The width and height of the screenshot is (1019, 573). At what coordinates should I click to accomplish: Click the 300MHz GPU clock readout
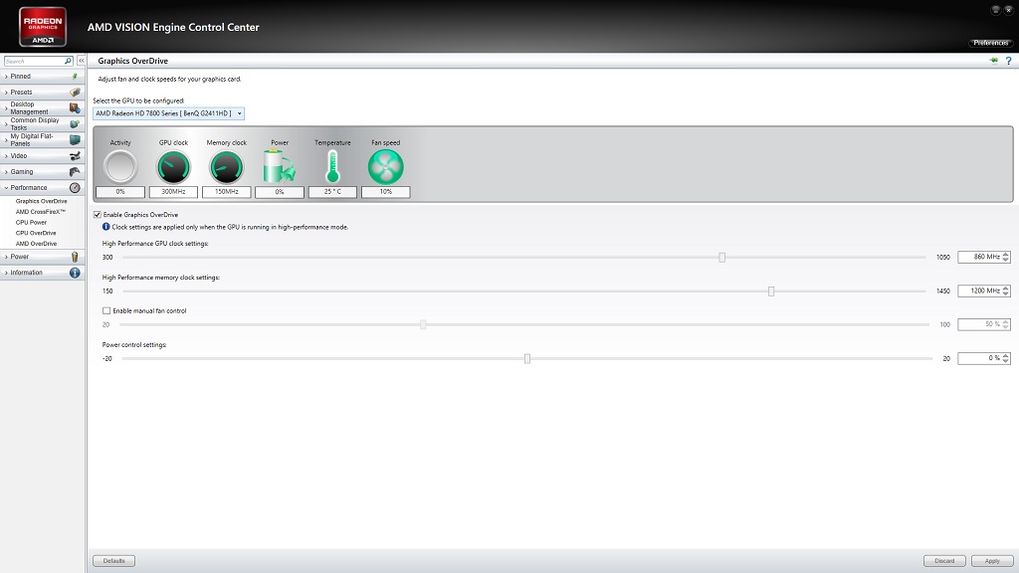point(173,192)
